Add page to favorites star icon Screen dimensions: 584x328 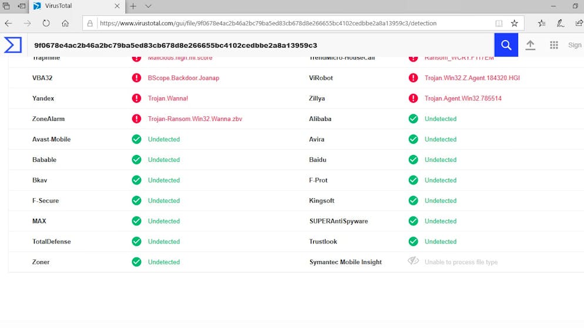(514, 23)
